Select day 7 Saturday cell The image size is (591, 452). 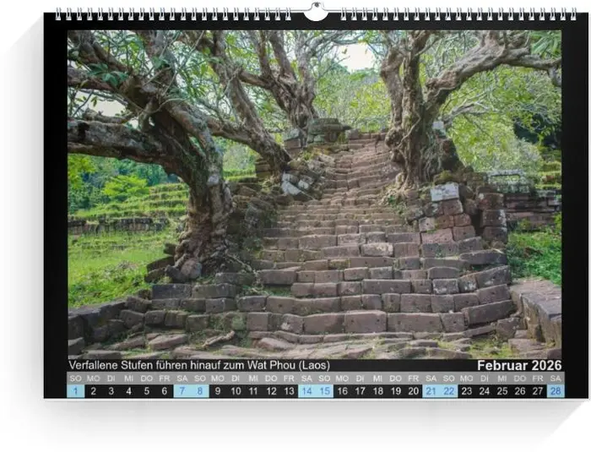pos(182,390)
